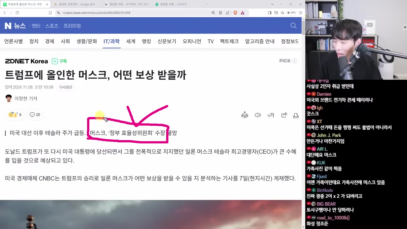Image resolution: width=407 pixels, height=229 pixels.
Task: Select the 랭킹 menu
Action: point(147,41)
